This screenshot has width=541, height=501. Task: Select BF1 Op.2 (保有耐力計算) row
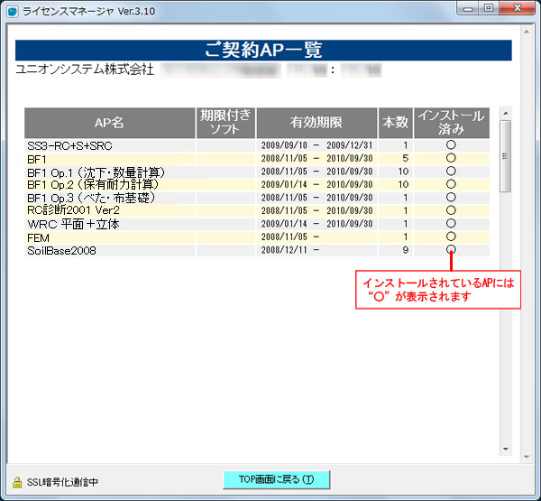pyautogui.click(x=257, y=185)
